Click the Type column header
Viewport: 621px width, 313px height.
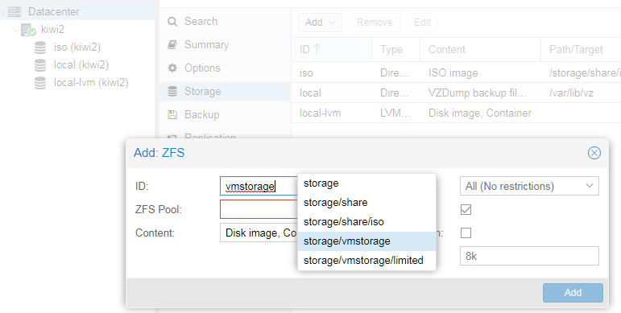395,49
